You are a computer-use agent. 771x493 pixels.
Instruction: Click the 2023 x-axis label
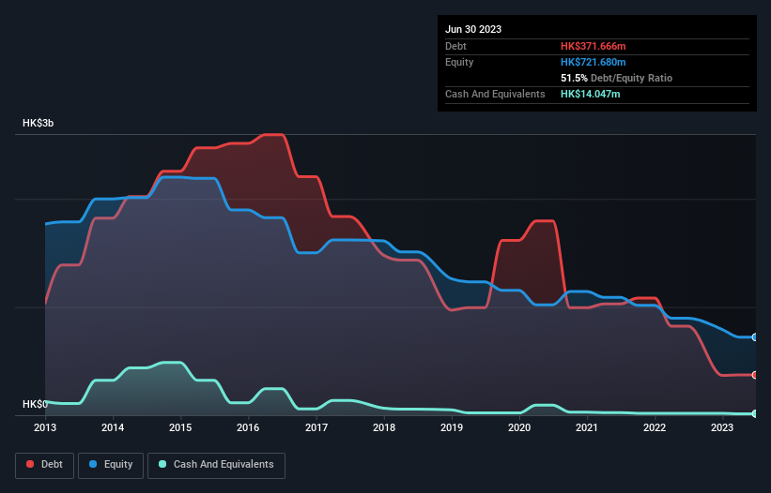tap(722, 427)
